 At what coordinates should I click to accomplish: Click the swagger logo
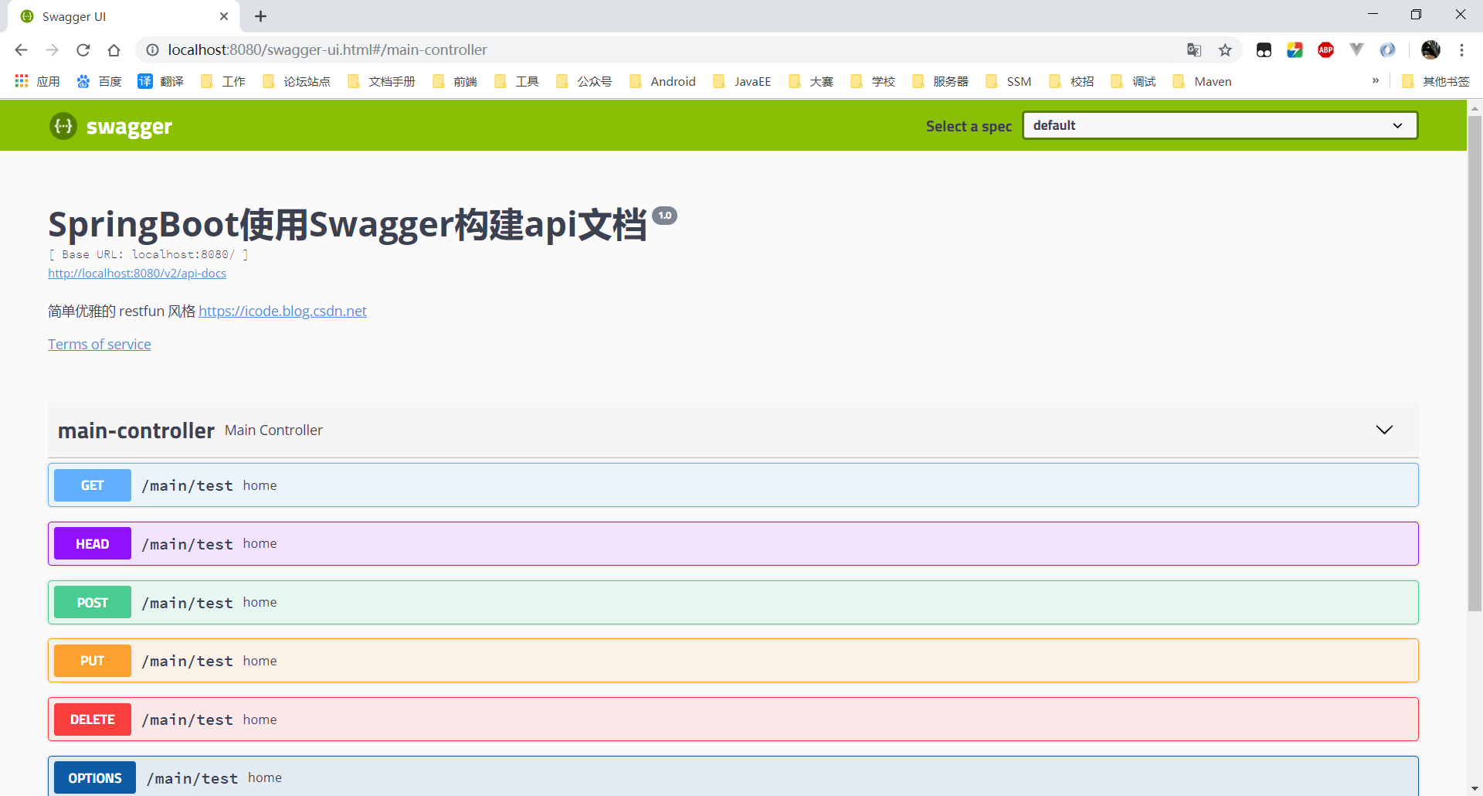click(x=110, y=126)
